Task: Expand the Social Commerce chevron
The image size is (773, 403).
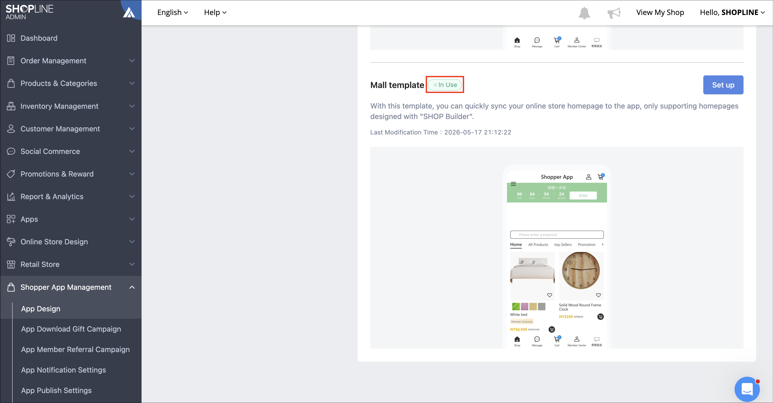Action: [x=132, y=151]
